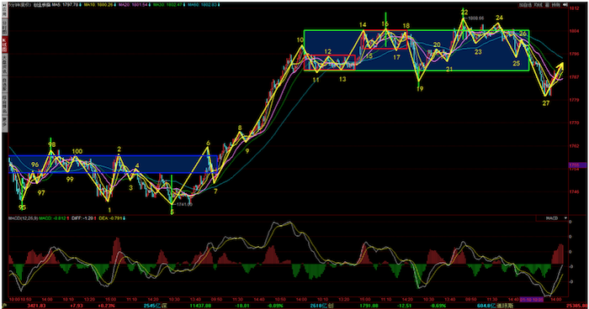Expand the 5-minute period selector
589x309 pixels.
click(19, 5)
